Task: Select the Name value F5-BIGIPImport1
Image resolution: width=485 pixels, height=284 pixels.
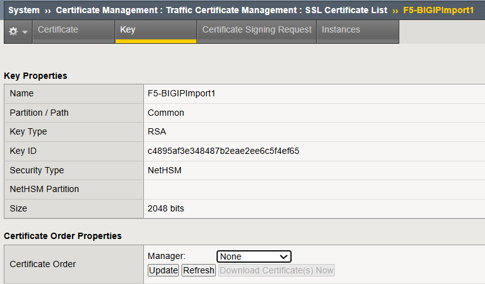Action: [x=181, y=93]
